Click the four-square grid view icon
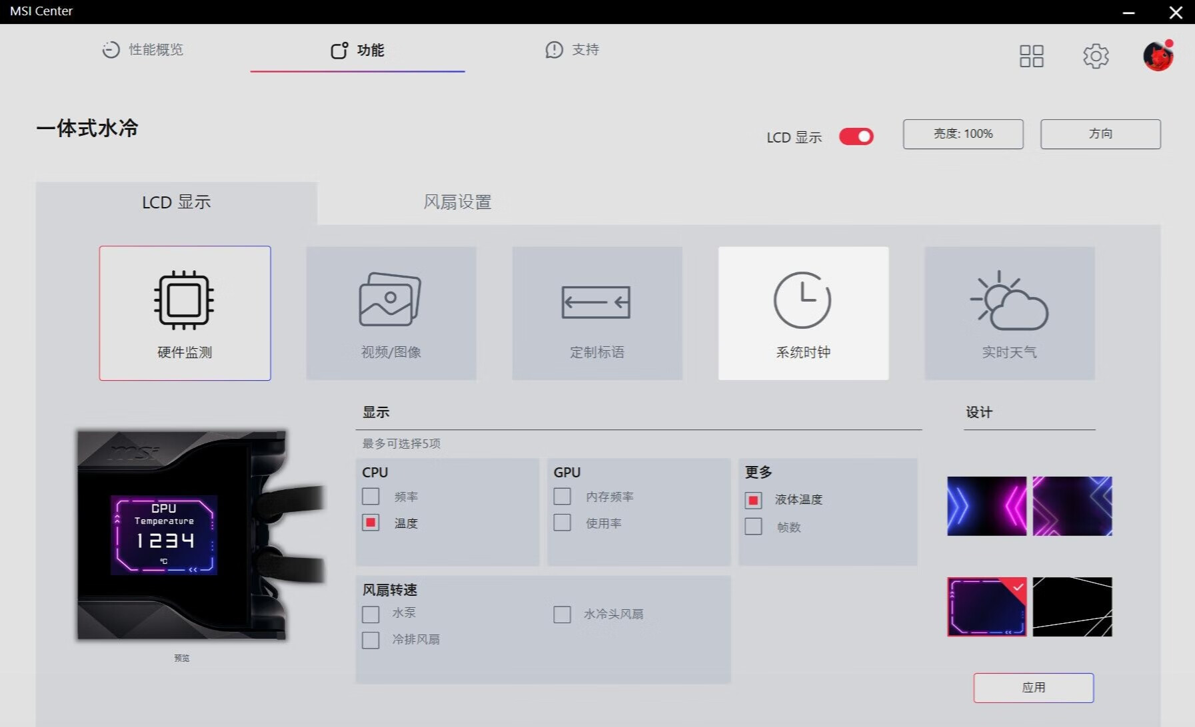This screenshot has width=1195, height=727. point(1031,57)
